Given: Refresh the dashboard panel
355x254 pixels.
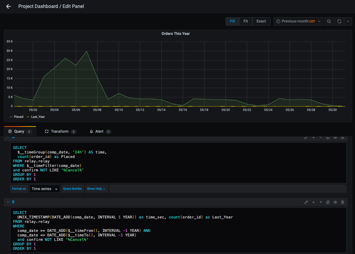Looking at the screenshot, I should coord(339,21).
